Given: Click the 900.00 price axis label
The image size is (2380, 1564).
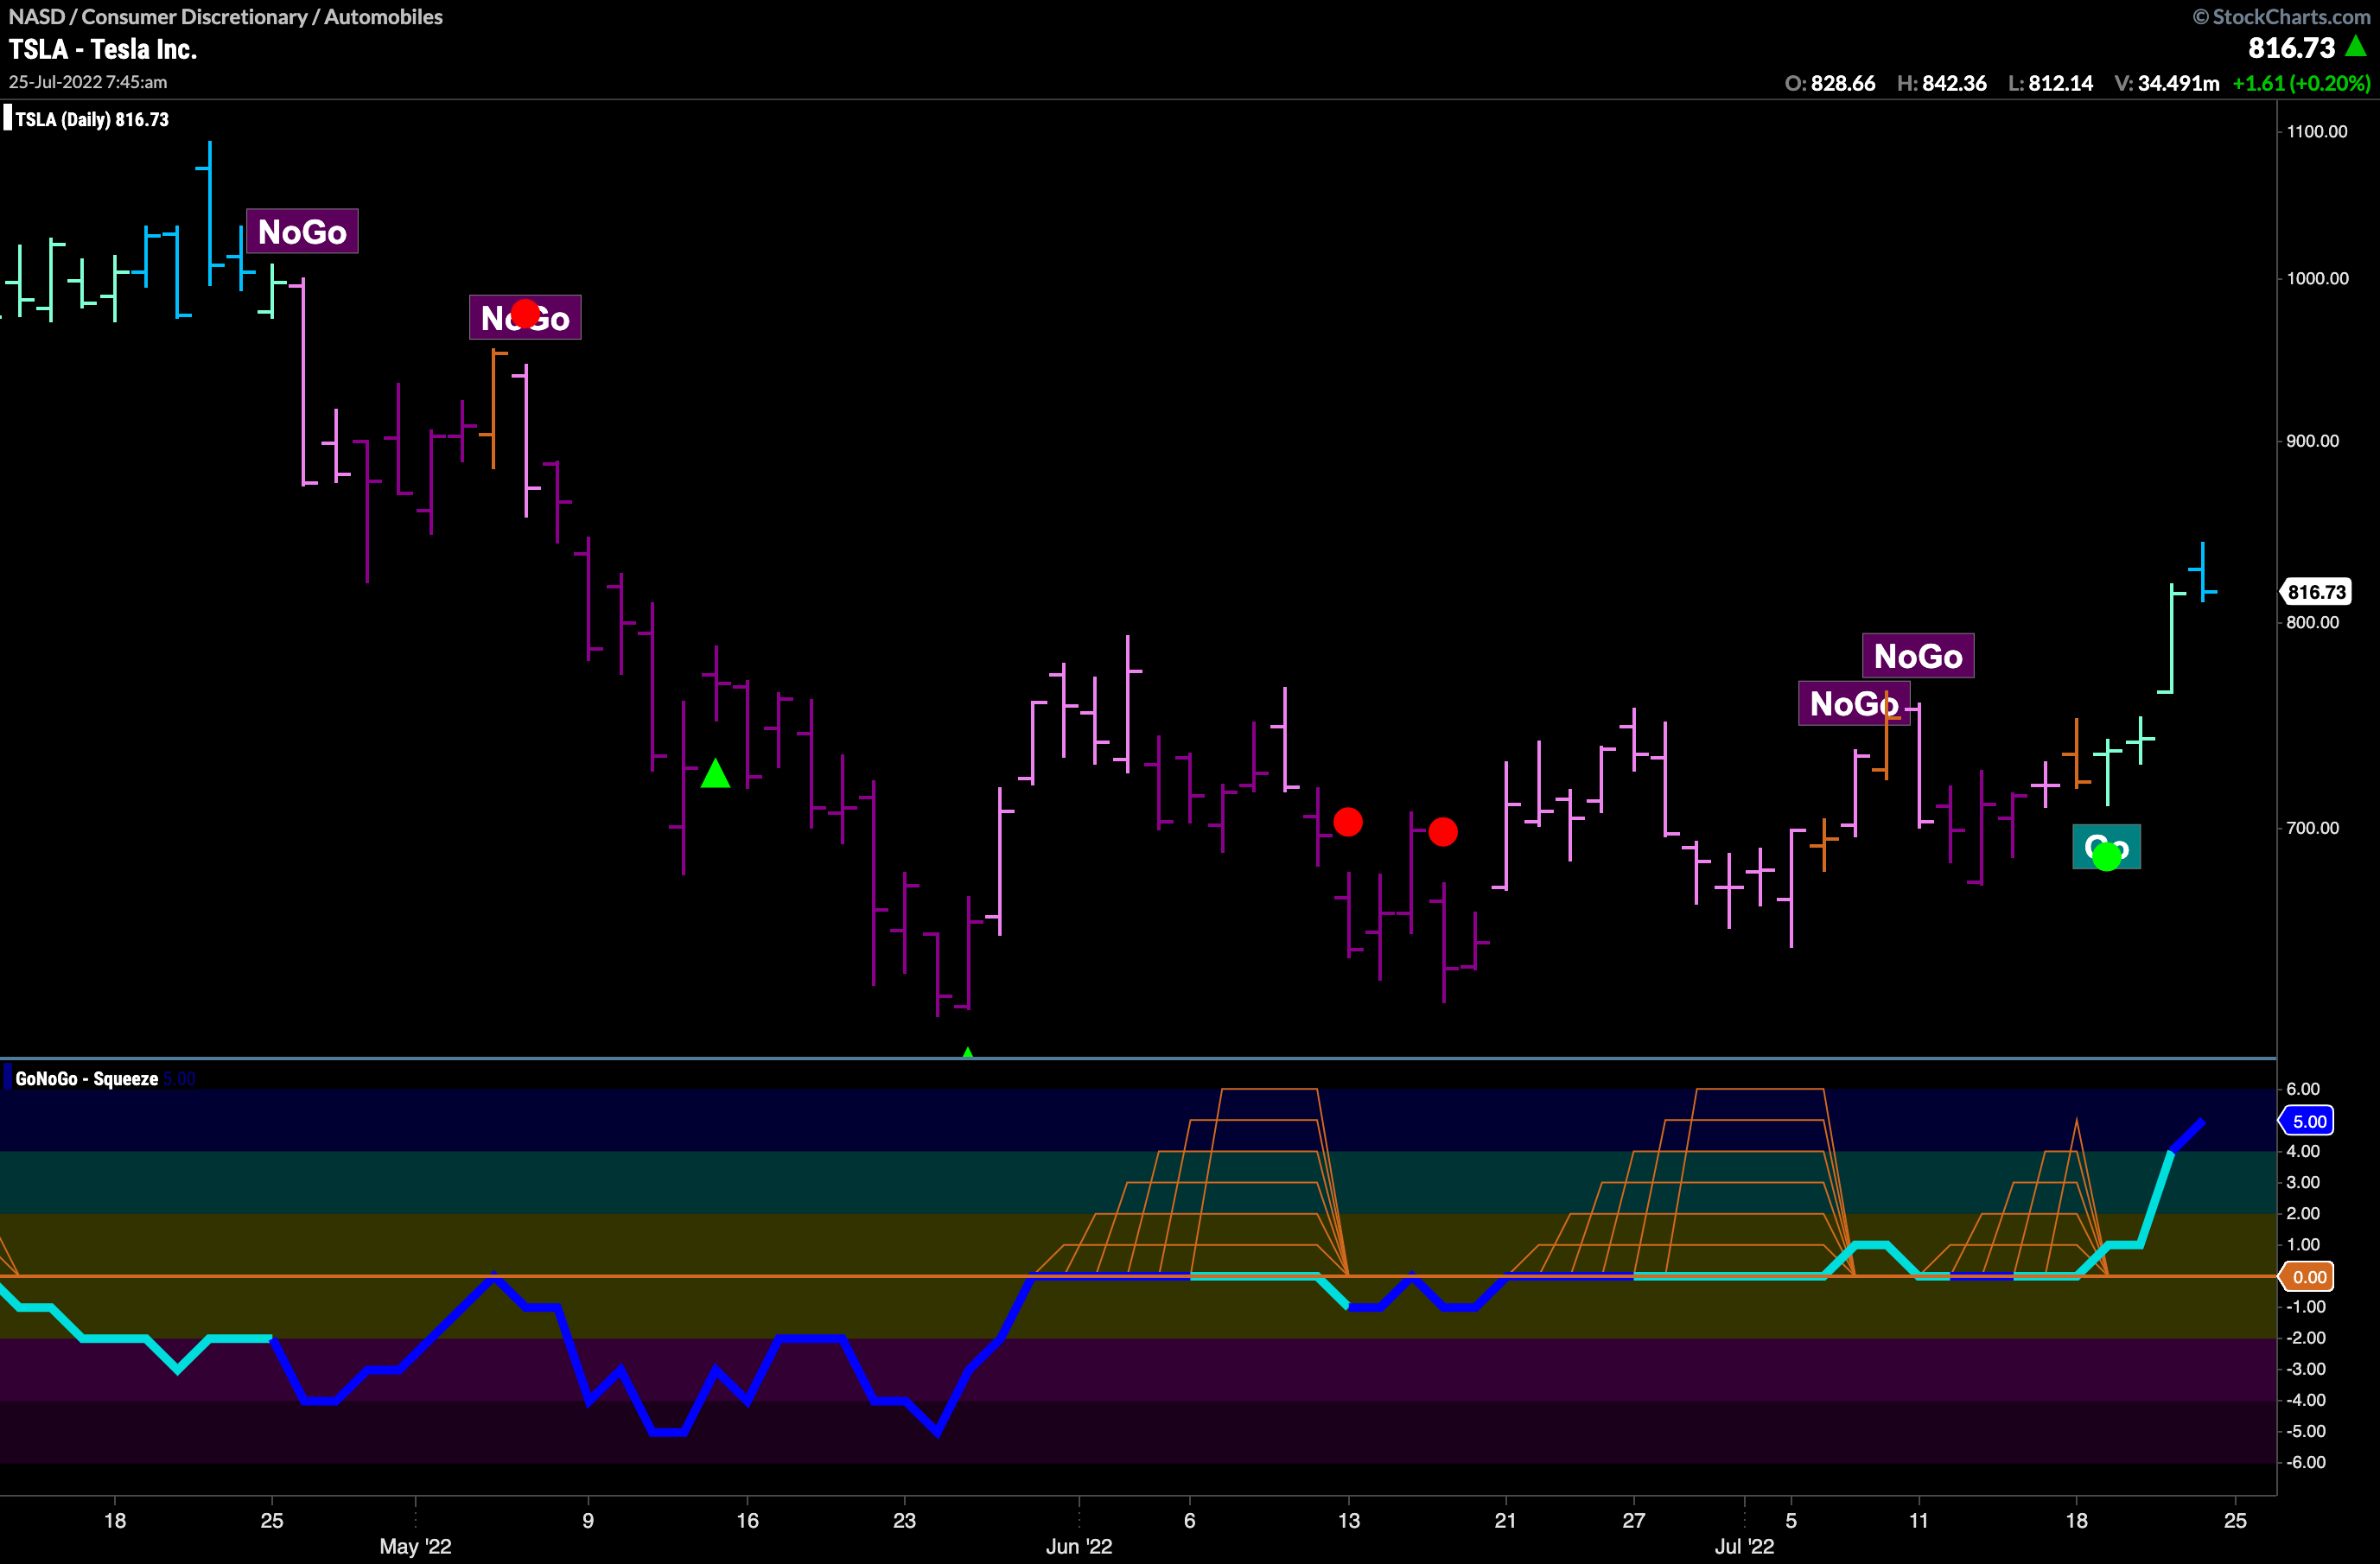Looking at the screenshot, I should pyautogui.click(x=2313, y=441).
